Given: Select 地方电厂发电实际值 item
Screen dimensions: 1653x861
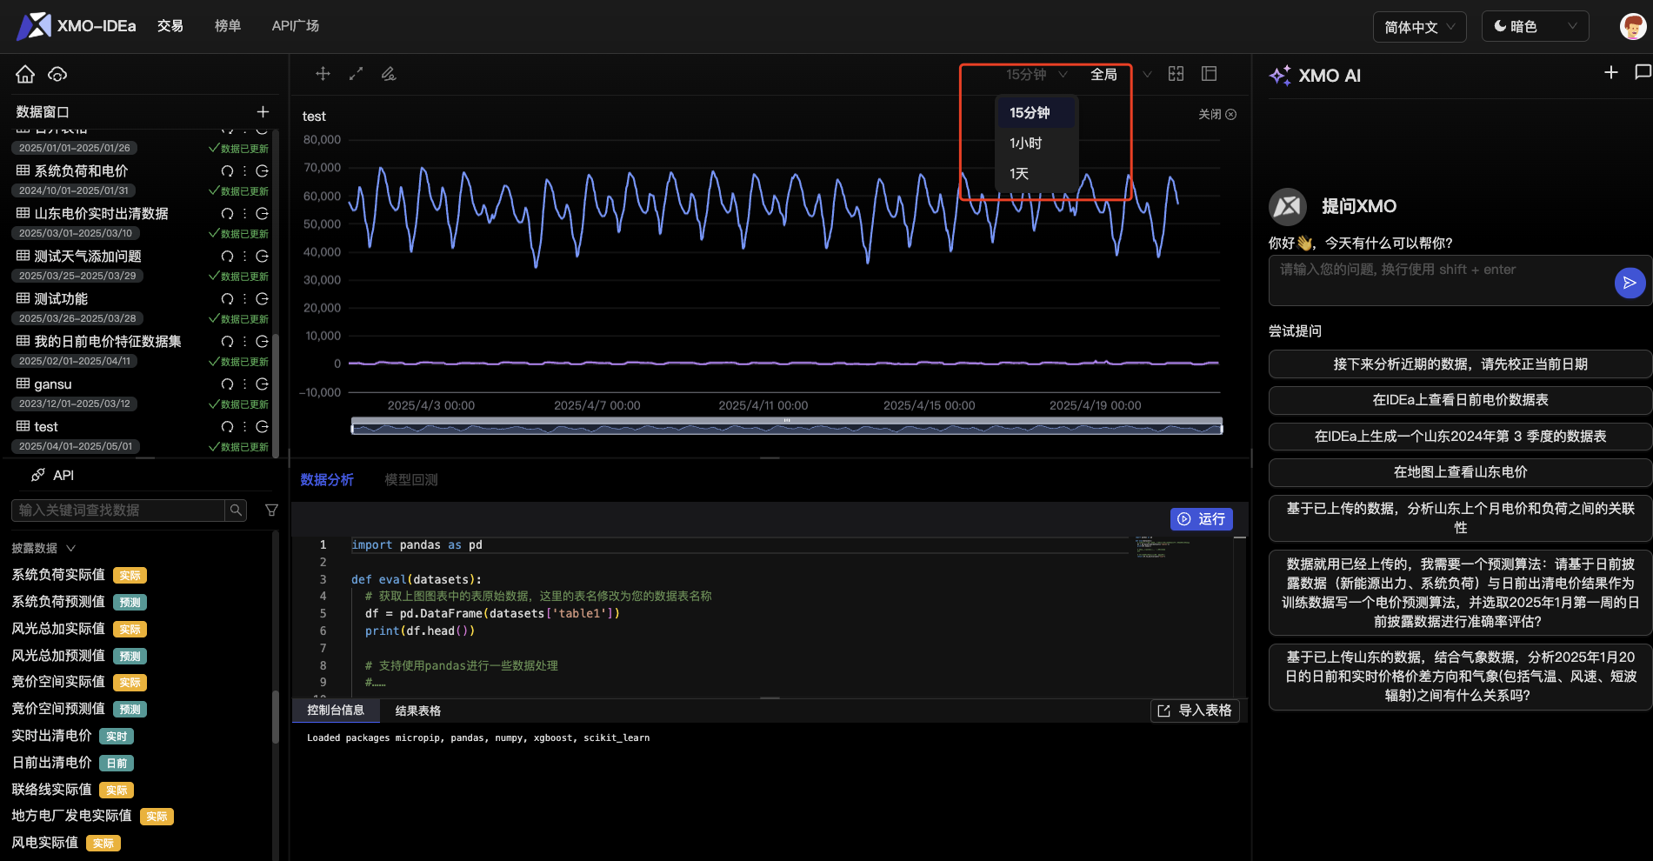Looking at the screenshot, I should pyautogui.click(x=71, y=816).
